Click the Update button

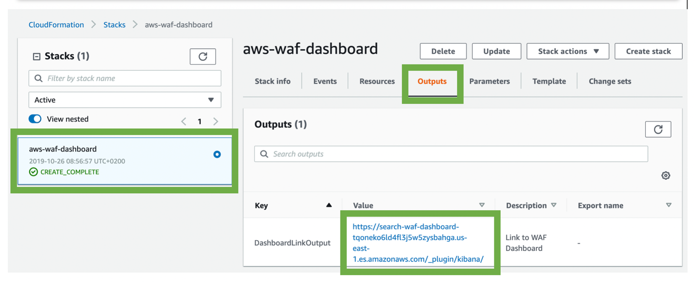tap(496, 51)
